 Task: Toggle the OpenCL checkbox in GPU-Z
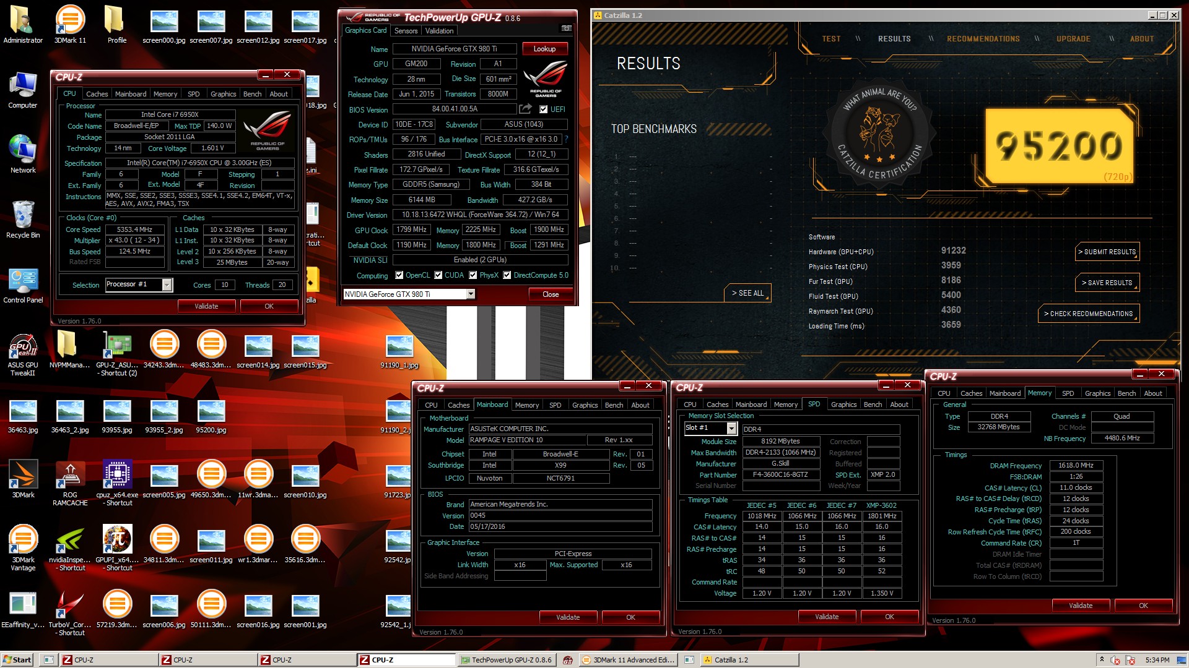tap(399, 275)
